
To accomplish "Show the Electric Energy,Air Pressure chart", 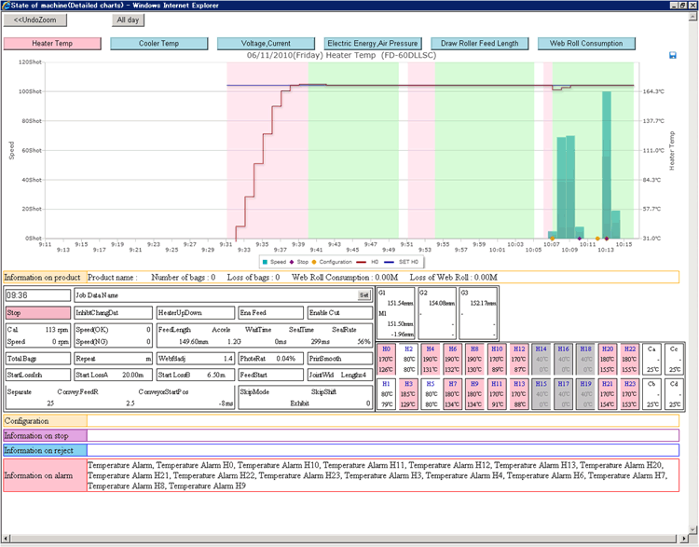I will (x=373, y=43).
